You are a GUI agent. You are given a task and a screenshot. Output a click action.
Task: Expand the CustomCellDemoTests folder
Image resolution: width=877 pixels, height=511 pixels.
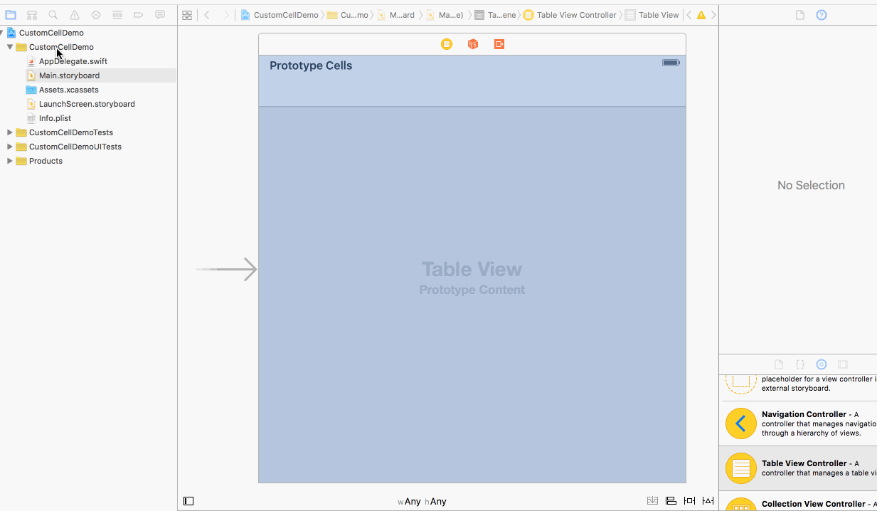(x=10, y=132)
